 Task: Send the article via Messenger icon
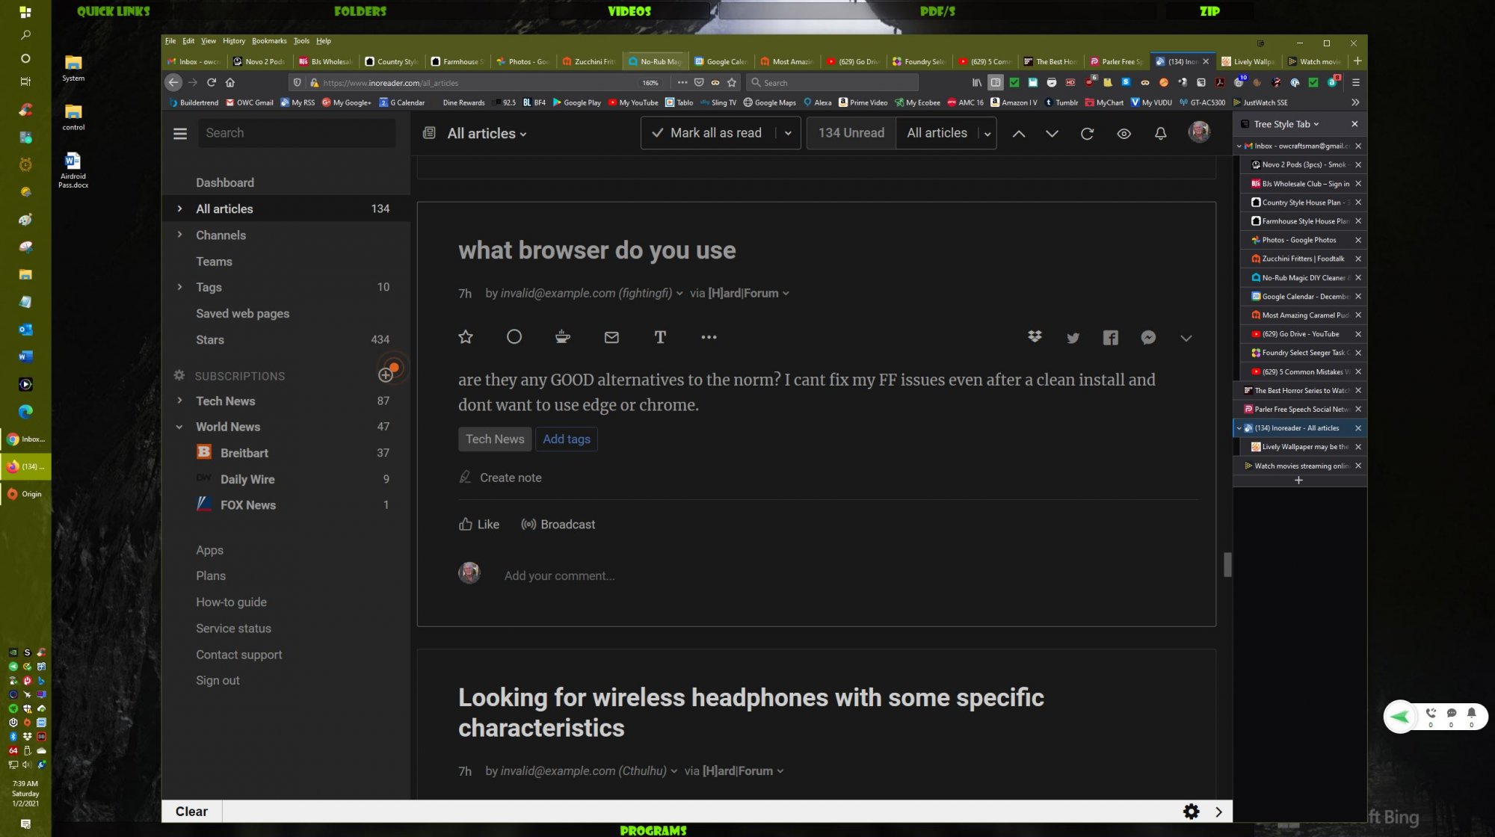point(1148,338)
